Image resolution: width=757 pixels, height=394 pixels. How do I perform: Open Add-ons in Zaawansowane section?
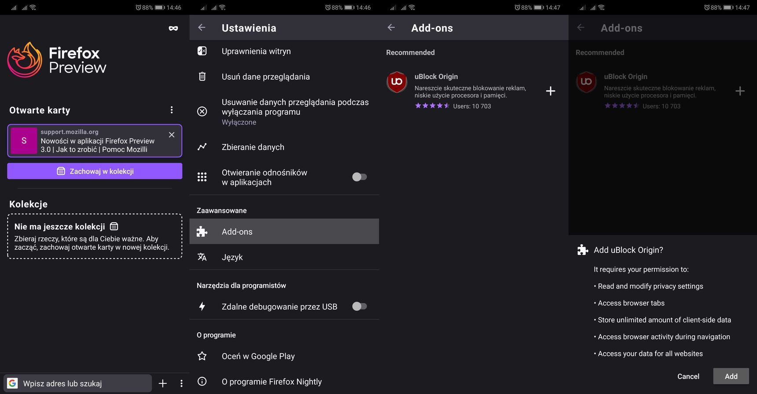[284, 232]
